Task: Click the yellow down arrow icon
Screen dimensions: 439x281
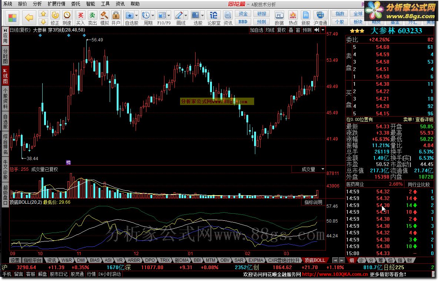Action: tap(43, 22)
